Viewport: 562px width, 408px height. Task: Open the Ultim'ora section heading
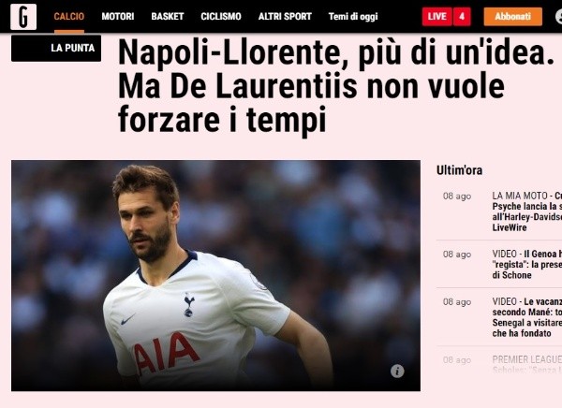tap(459, 170)
